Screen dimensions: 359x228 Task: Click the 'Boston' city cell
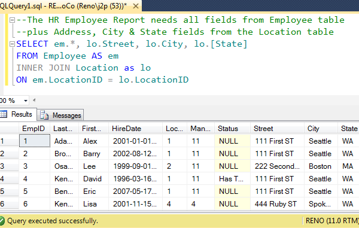coord(321,166)
